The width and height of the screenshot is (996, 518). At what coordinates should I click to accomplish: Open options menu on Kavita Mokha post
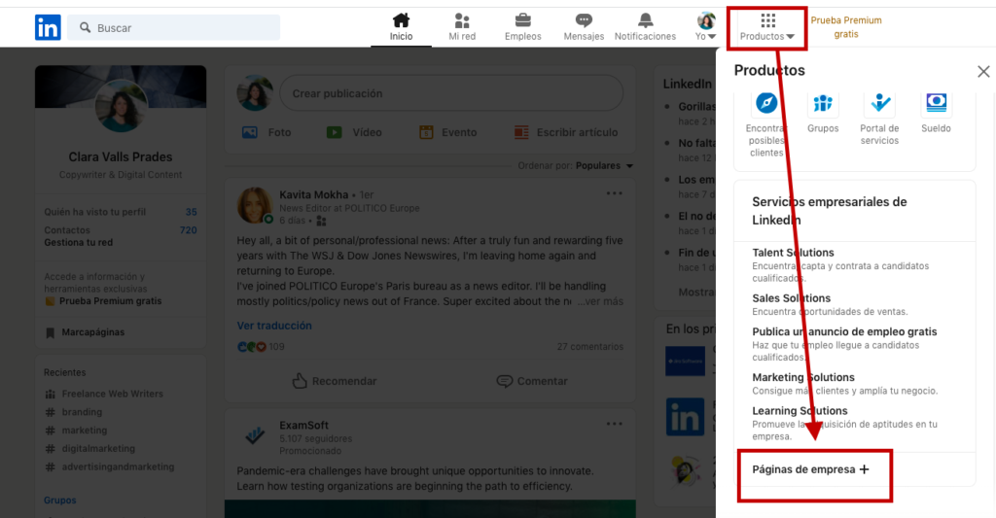615,193
